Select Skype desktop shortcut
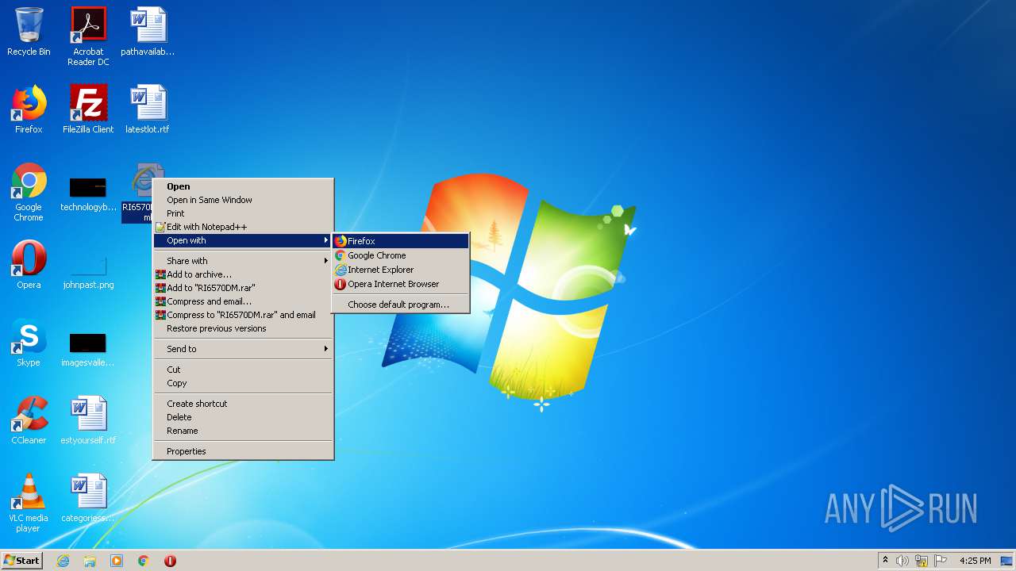This screenshot has width=1016, height=571. [x=29, y=343]
